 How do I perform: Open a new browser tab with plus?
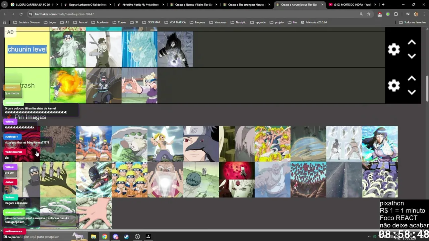383,5
